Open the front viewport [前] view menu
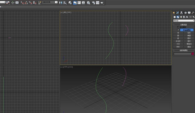This screenshot has height=113, width=195. coord(65,12)
